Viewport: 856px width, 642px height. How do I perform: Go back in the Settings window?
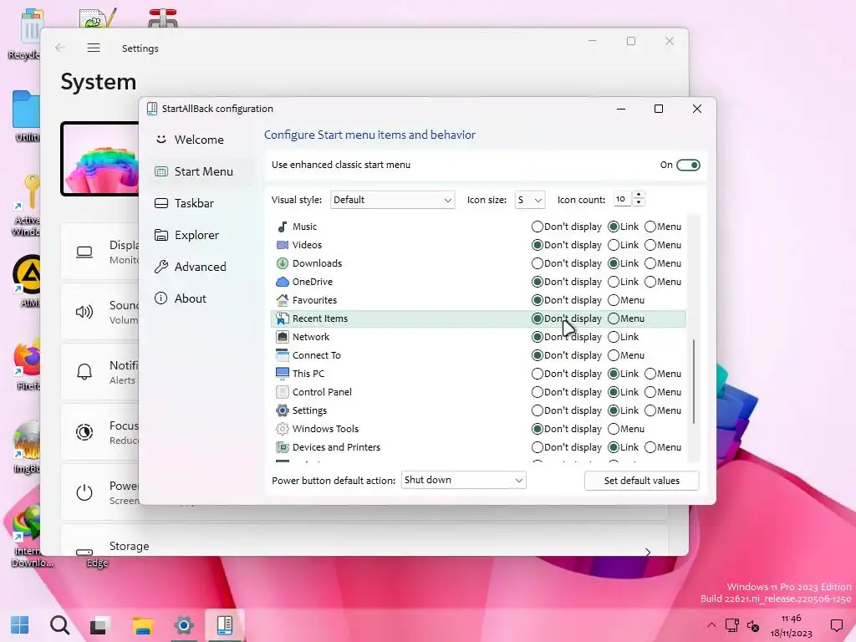point(60,48)
